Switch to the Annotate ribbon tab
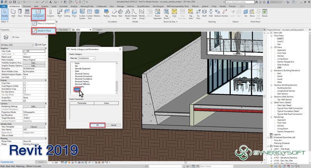The image size is (311, 168). [63, 6]
